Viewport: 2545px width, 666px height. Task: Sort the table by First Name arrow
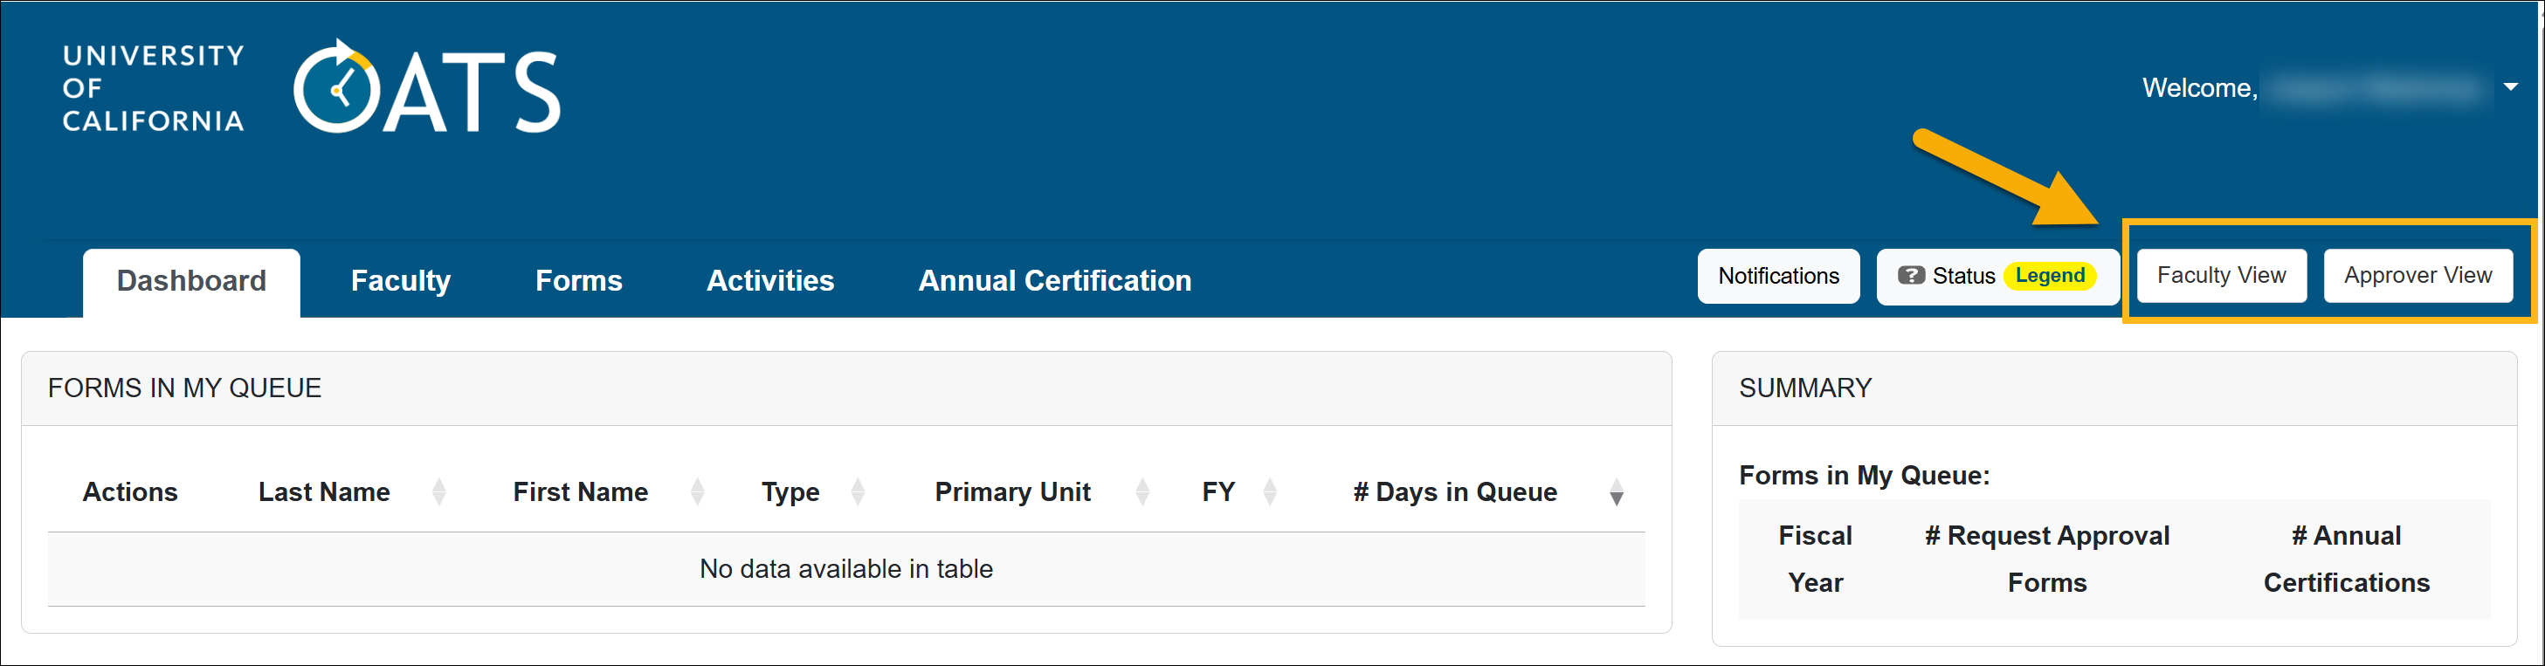tap(697, 491)
